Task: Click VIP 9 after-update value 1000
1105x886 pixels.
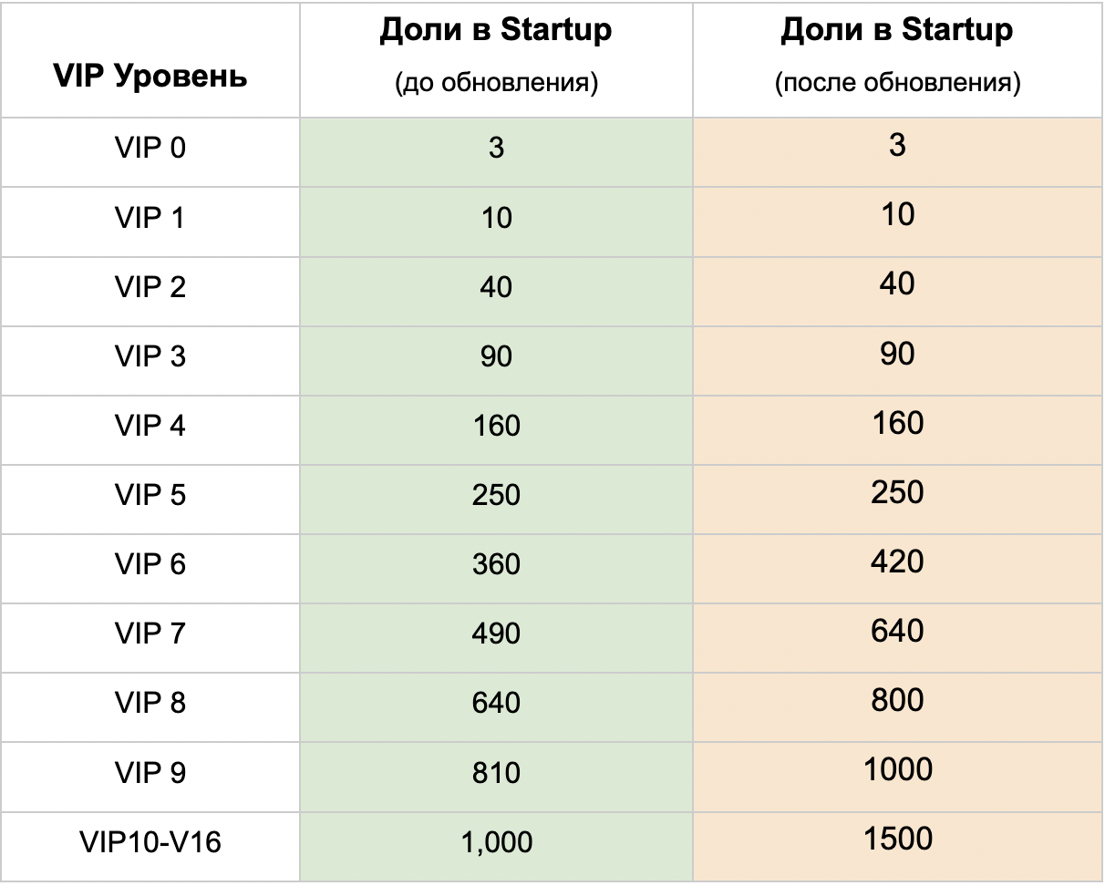Action: pyautogui.click(x=898, y=770)
